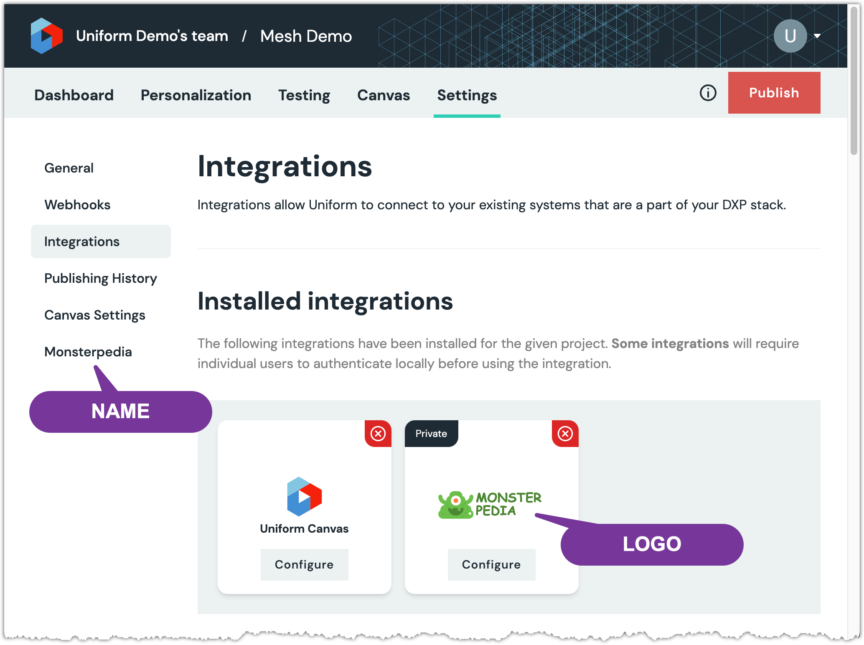Go to the Testing tab
864x645 pixels.
point(304,95)
